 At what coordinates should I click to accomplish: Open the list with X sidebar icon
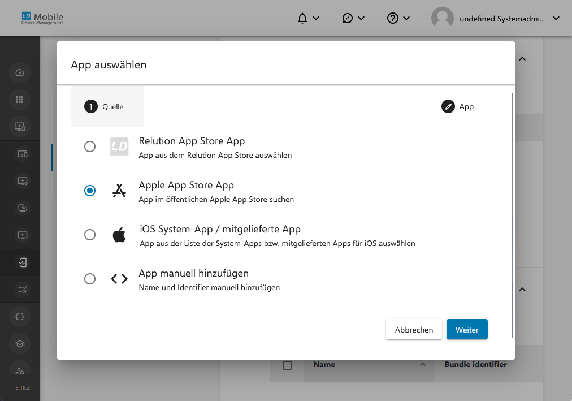22,290
